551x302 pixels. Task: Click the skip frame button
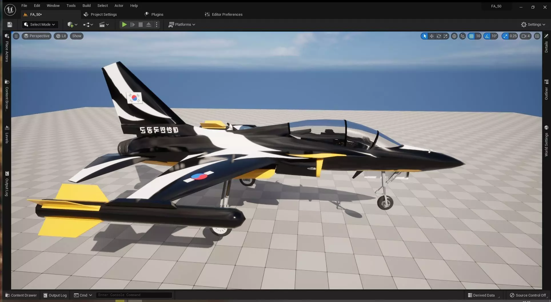pyautogui.click(x=133, y=25)
